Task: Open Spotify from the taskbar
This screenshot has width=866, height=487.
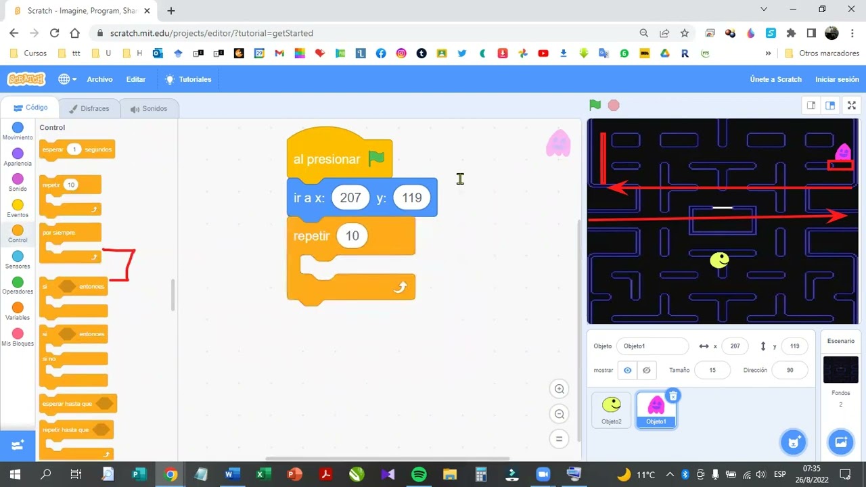Action: point(419,474)
